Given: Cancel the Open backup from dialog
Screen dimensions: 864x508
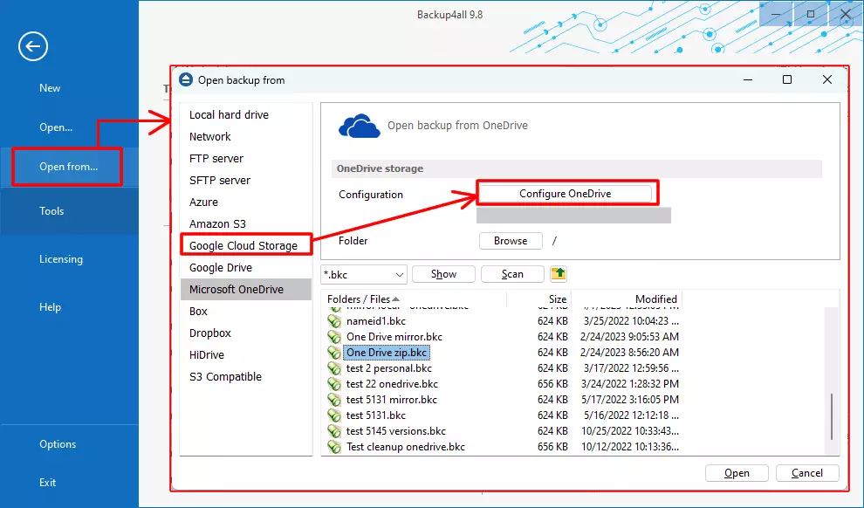Looking at the screenshot, I should pos(807,472).
